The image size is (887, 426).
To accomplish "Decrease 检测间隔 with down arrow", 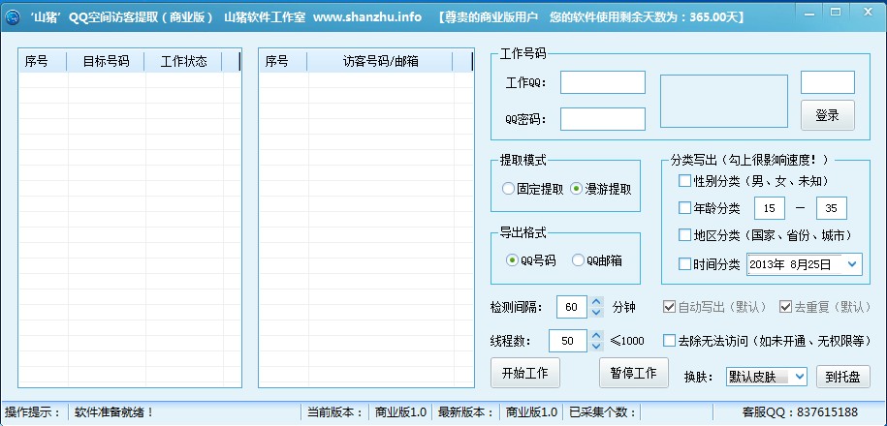I will click(x=596, y=313).
